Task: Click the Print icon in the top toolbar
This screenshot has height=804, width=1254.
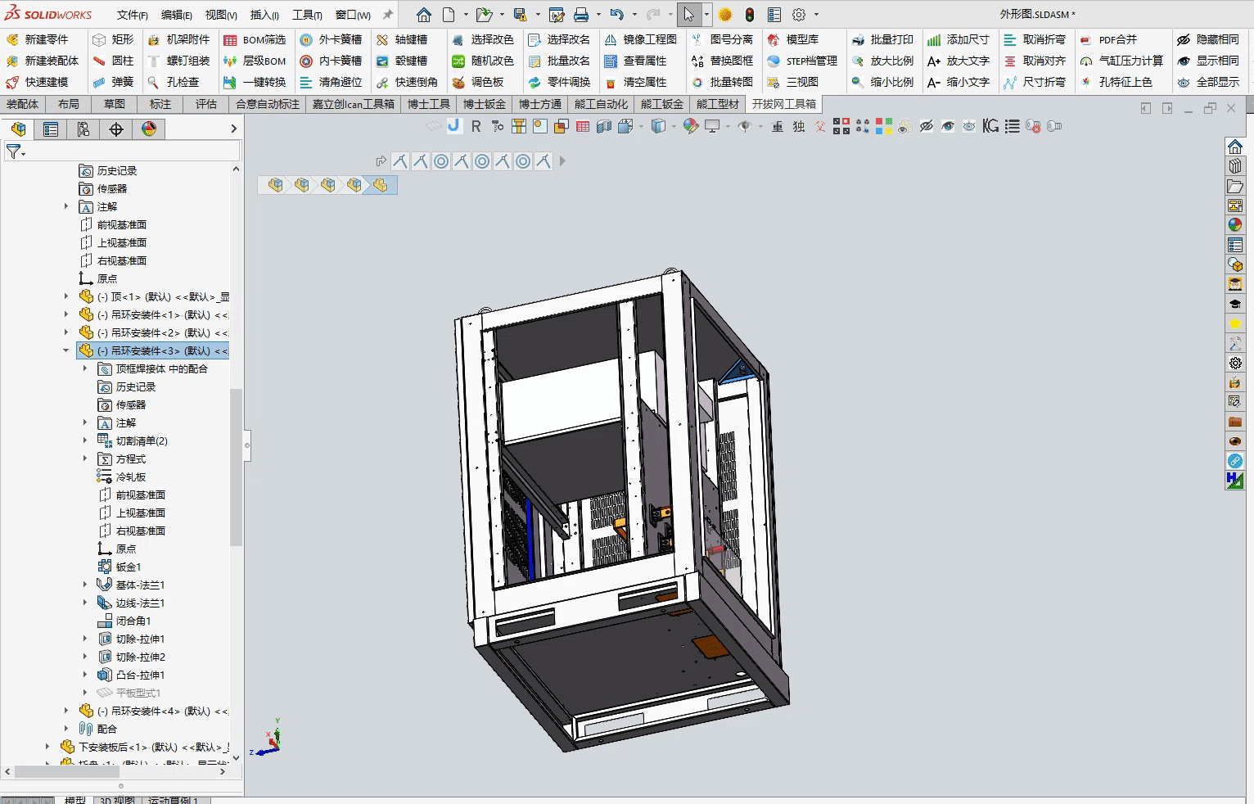Action: pos(581,15)
